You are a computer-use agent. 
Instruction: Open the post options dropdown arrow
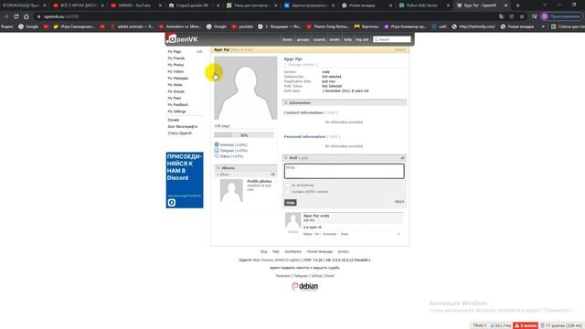(x=399, y=234)
